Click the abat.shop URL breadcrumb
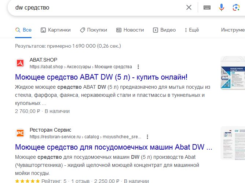This screenshot has width=245, height=183. point(81,67)
